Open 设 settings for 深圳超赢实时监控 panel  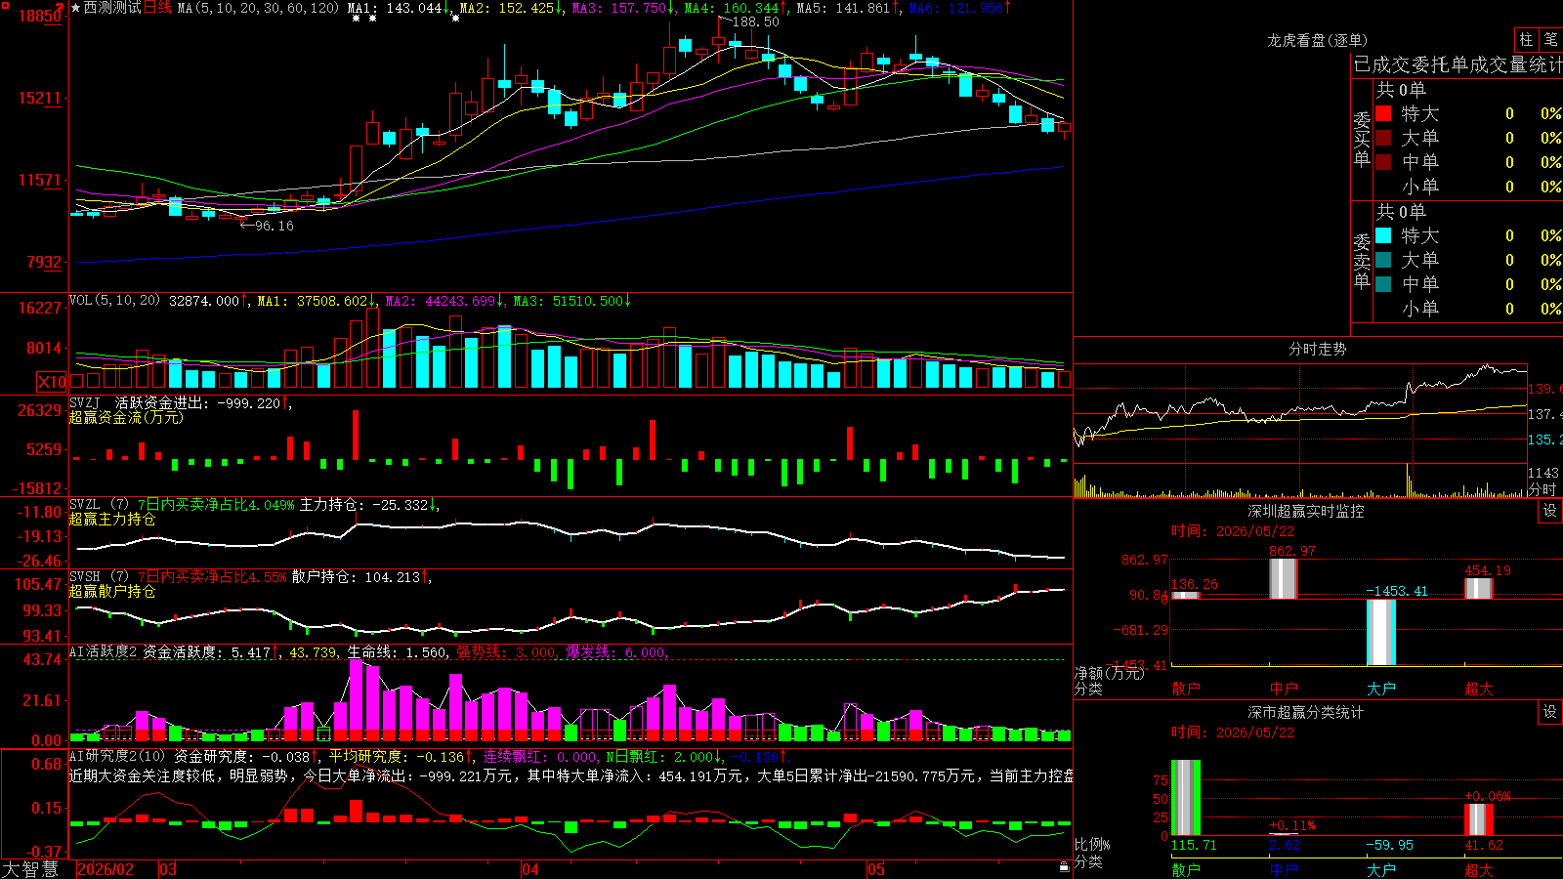click(1550, 511)
